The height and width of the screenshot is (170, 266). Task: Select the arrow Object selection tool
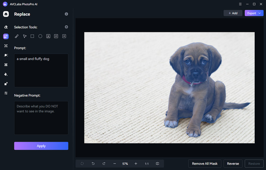pyautogui.click(x=25, y=36)
